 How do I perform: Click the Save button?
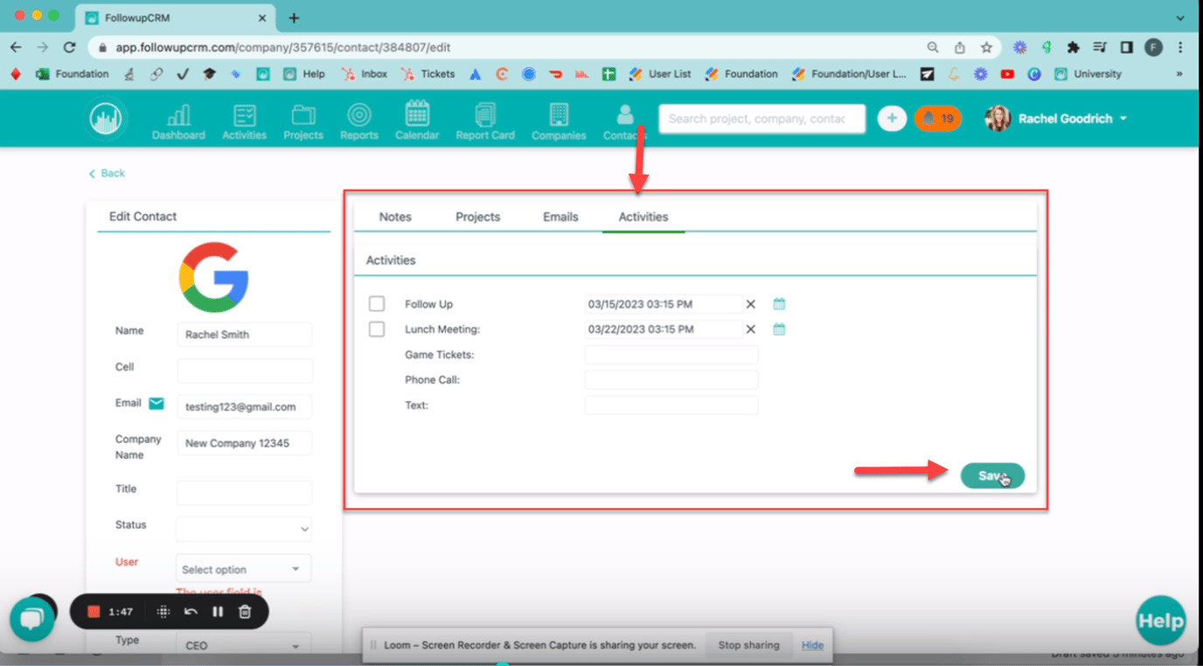pyautogui.click(x=991, y=475)
